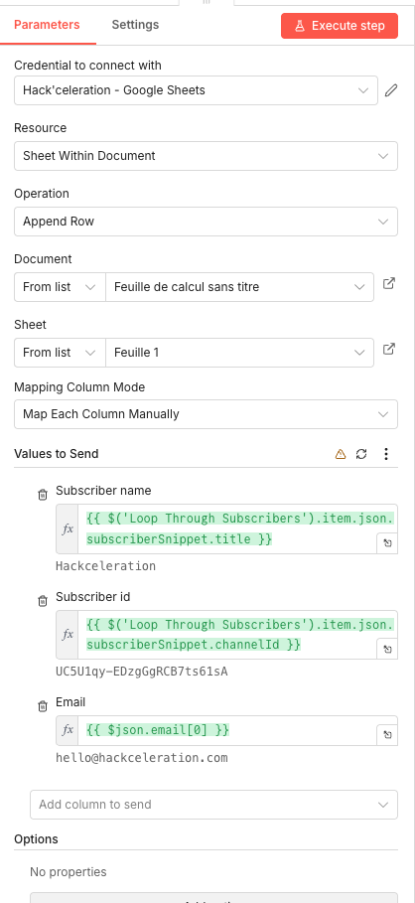Image resolution: width=415 pixels, height=903 pixels.
Task: Open the three-dot menu for Values to Send
Action: (386, 454)
